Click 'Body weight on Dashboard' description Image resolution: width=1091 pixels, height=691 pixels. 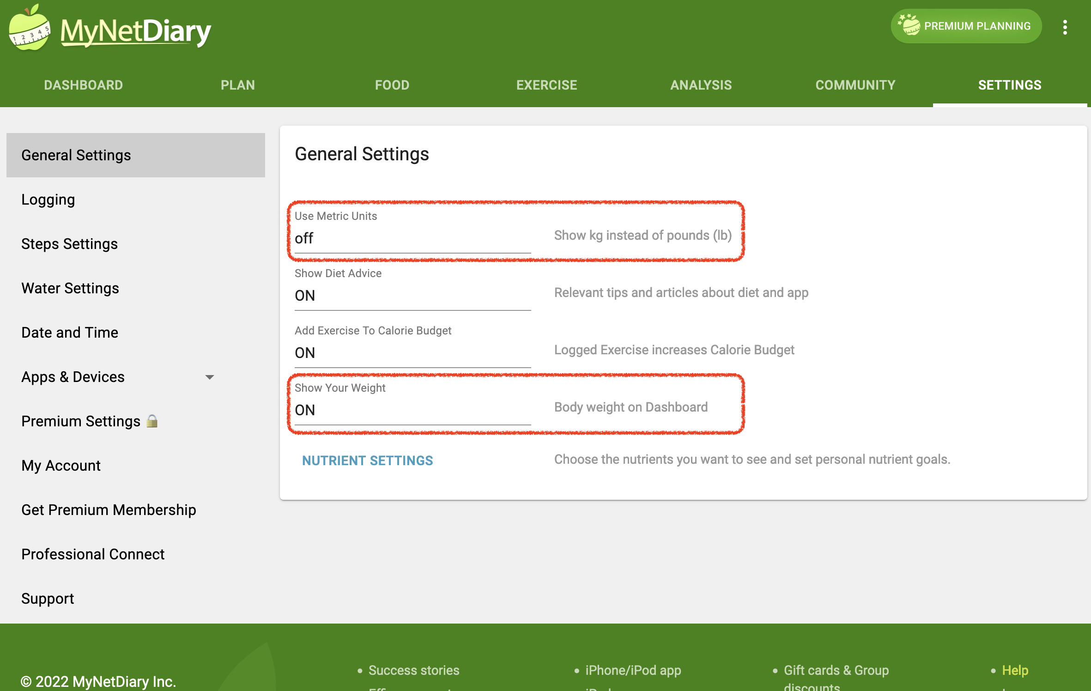pos(631,407)
